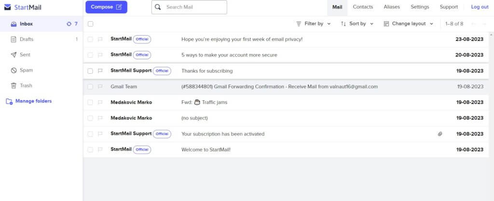Click the date 20-08-2023
494x201 pixels.
469,55
